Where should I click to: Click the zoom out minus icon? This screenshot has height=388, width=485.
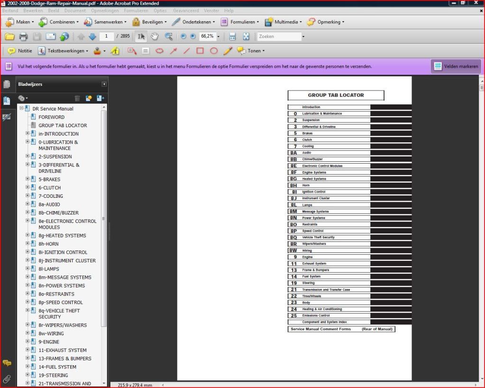(x=183, y=37)
